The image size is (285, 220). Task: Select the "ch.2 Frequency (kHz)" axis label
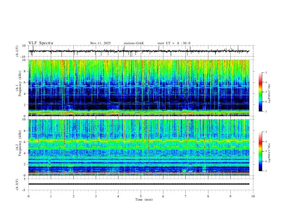point(18,143)
